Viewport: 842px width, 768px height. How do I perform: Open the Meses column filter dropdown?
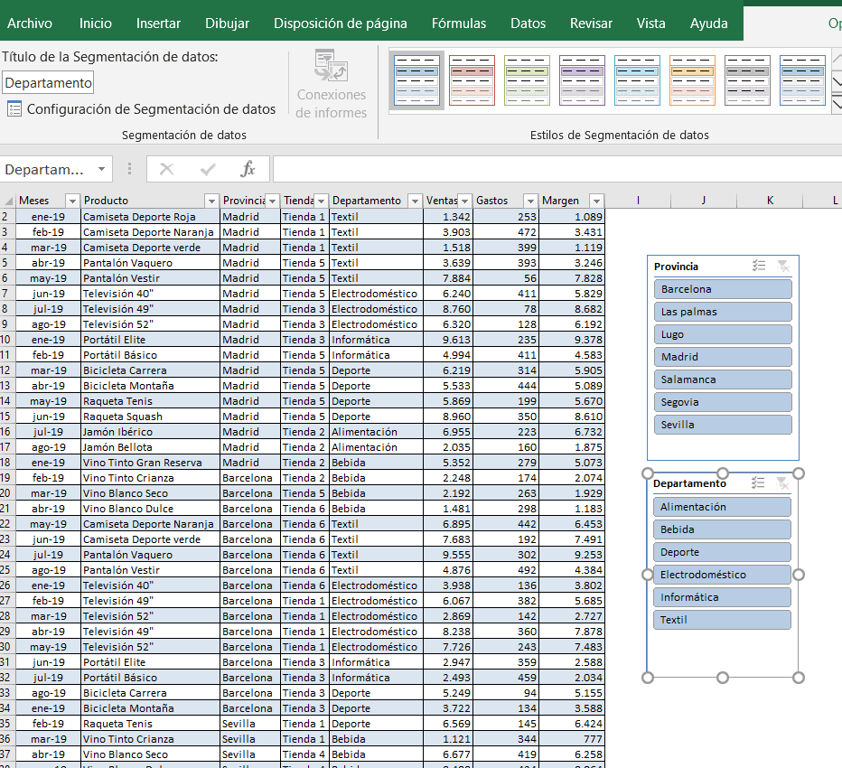(x=72, y=201)
